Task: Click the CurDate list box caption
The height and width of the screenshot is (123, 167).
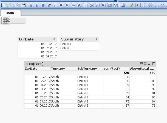Action: 26,39
